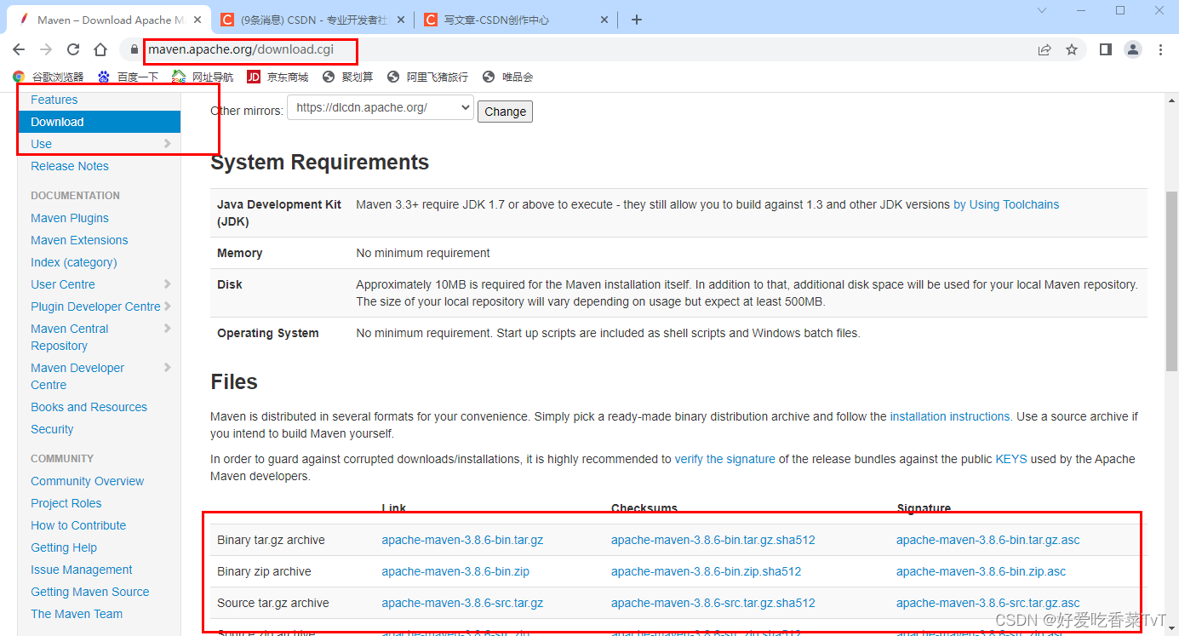Open the 网址导航 bookmark

point(203,77)
